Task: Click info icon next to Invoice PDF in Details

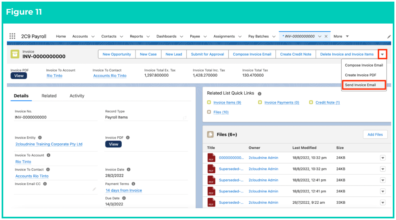Action: coord(128,138)
